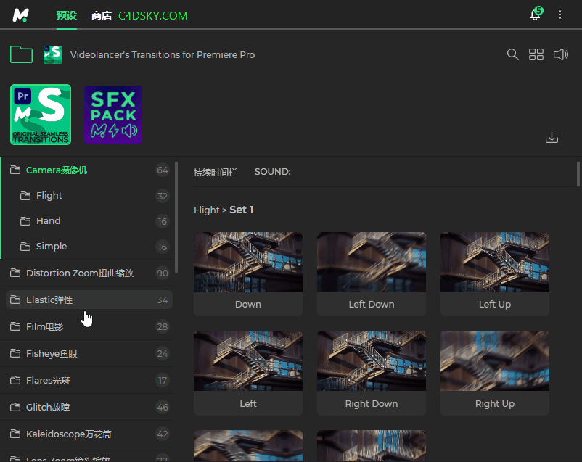This screenshot has width=582, height=462.
Task: Click the count 90 beside Distortion Zoom
Action: coord(163,273)
